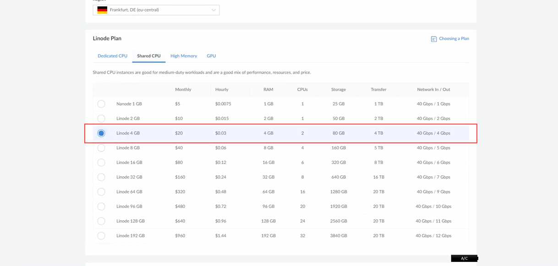558x266 pixels.
Task: Open the Frankfurt region dropdown
Action: pyautogui.click(x=156, y=10)
